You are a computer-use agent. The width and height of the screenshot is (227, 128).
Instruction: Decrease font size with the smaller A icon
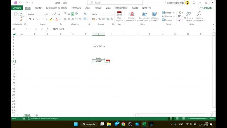59,14
